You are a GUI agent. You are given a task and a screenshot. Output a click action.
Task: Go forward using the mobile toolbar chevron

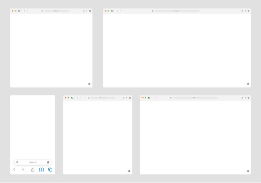(x=23, y=169)
